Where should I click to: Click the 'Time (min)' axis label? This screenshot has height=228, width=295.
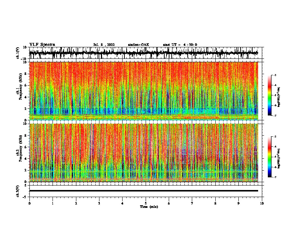coord(149,207)
